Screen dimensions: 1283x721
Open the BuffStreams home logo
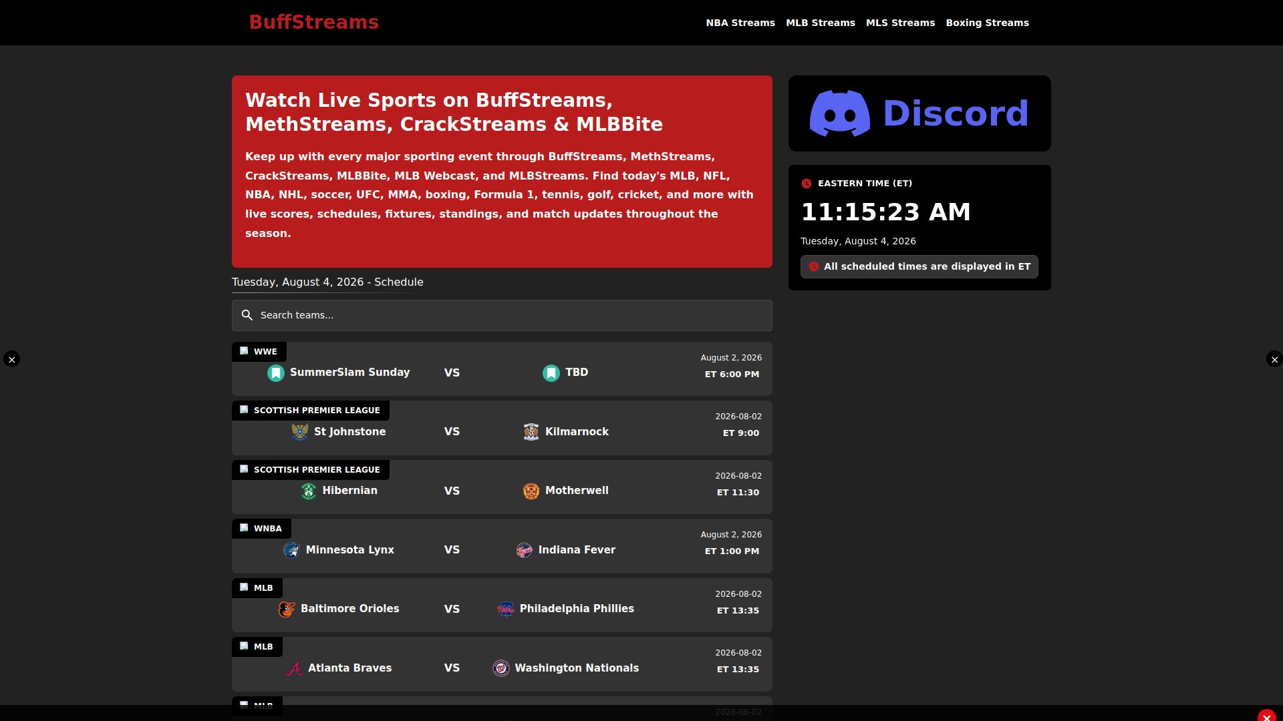tap(313, 22)
